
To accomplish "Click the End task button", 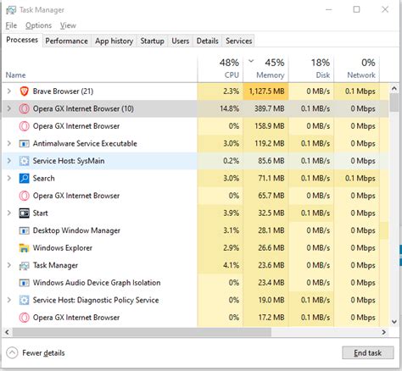I will [x=368, y=353].
